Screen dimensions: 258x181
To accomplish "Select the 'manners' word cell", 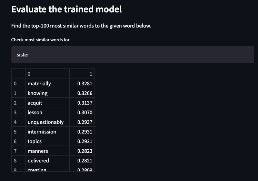I will tap(47, 151).
